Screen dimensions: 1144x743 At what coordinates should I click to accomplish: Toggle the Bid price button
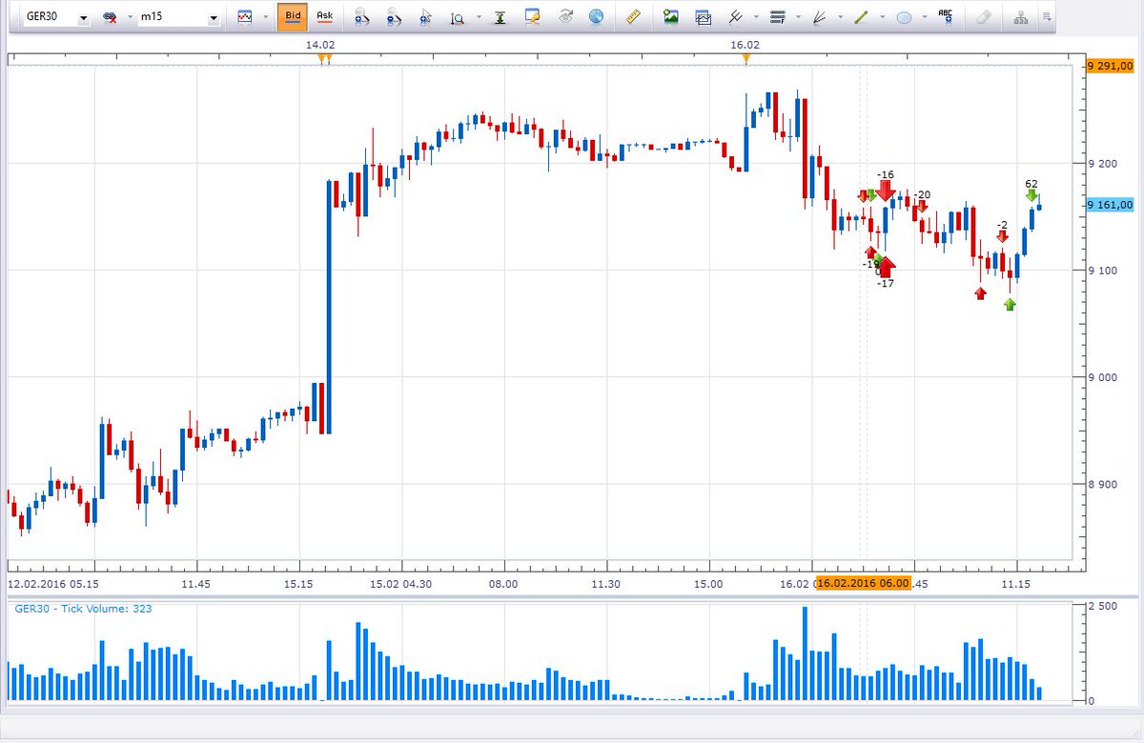(293, 16)
